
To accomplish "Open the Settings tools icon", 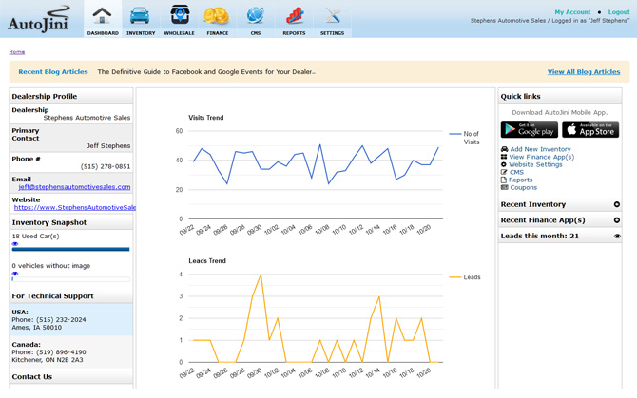I will 333,16.
